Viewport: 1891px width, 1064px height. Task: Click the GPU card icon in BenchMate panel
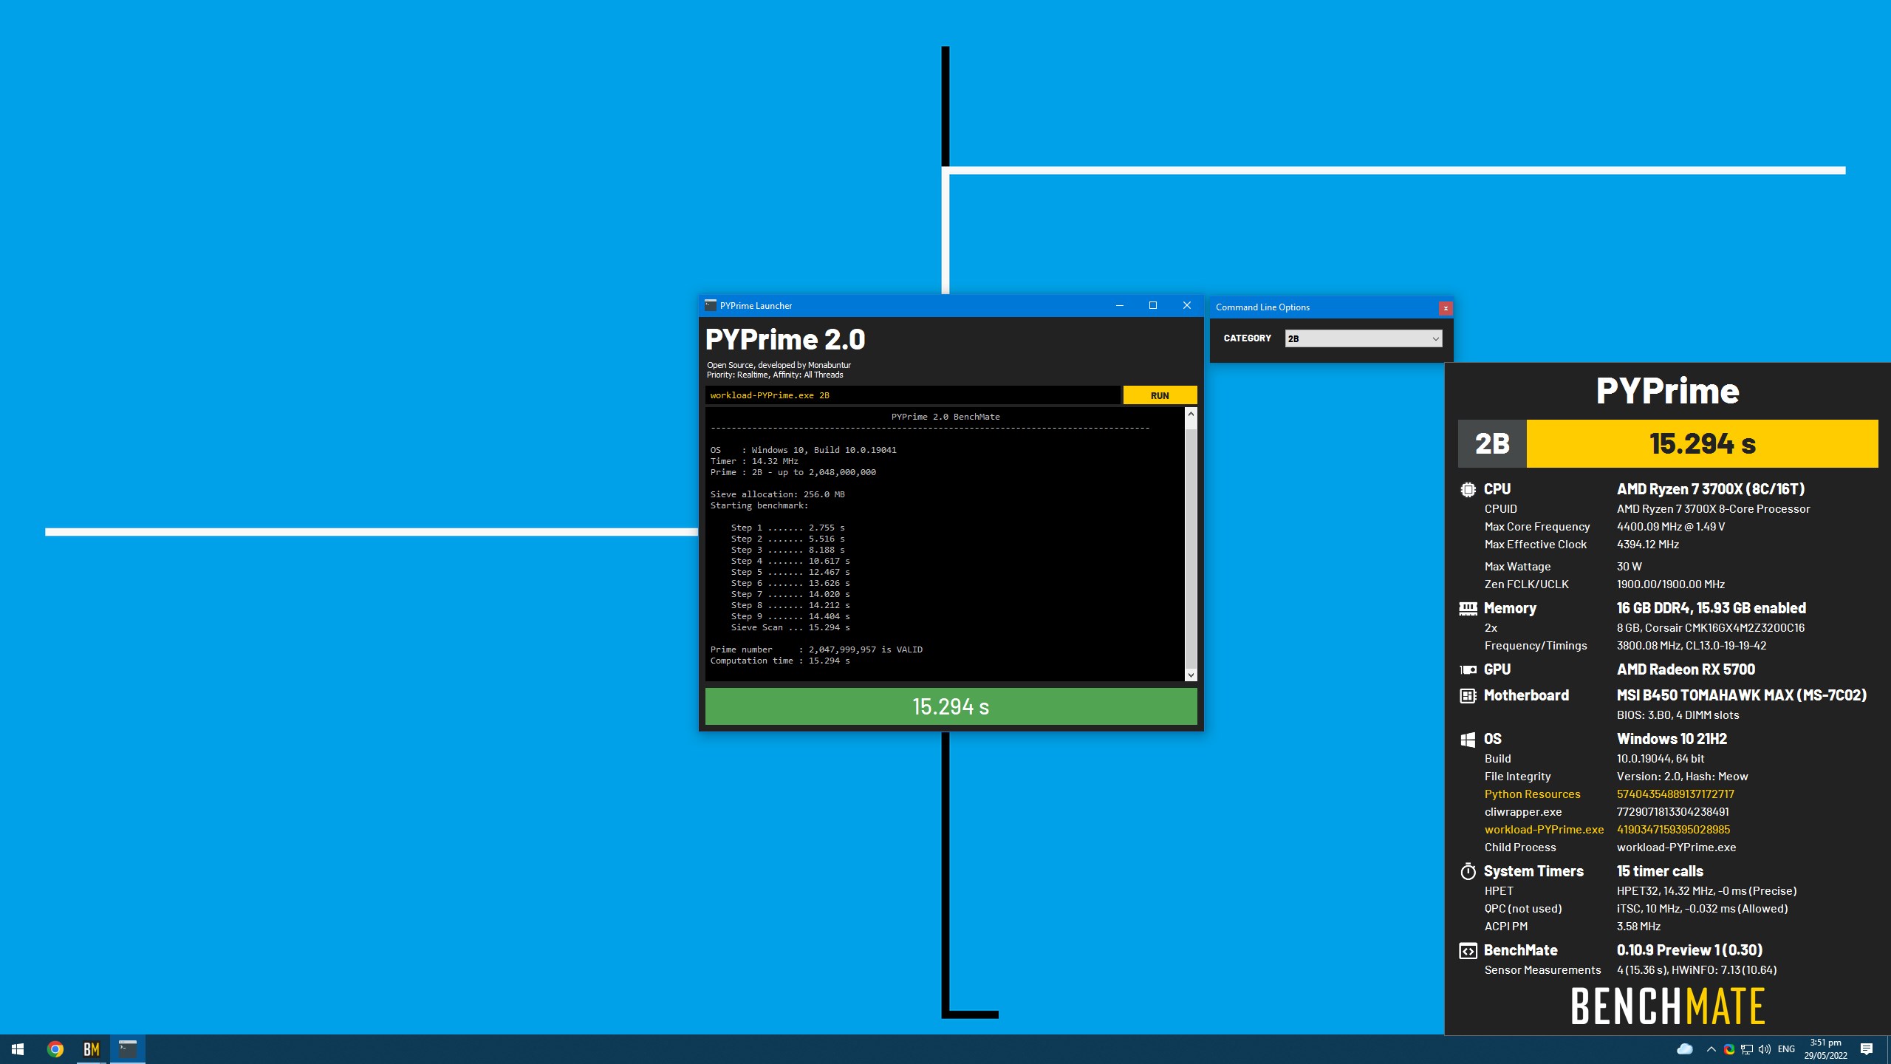(1468, 669)
